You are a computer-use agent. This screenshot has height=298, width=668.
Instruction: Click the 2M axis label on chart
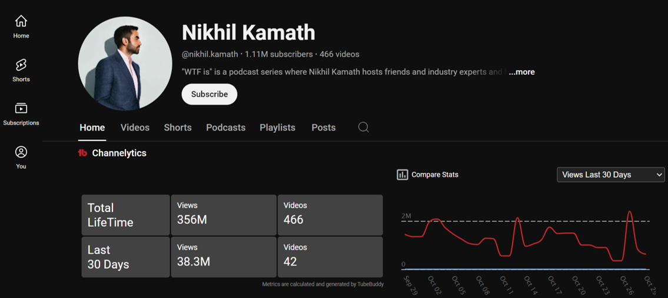[x=406, y=216]
